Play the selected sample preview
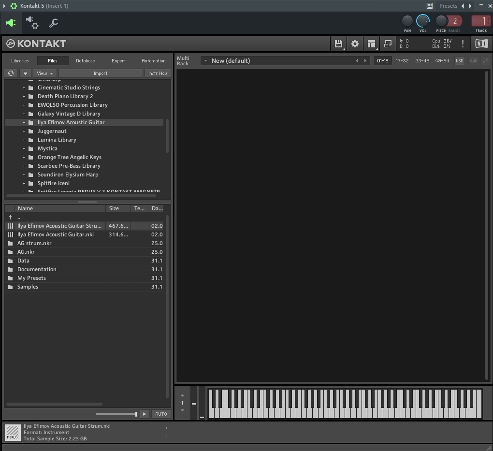493x451 pixels. coord(145,414)
